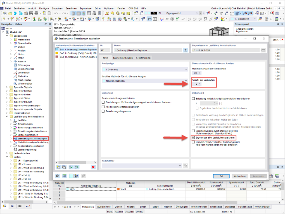This screenshot has width=285, height=214.
Task: Select SA2 II. Ordnung with yellow swatch
Action: (x=76, y=53)
